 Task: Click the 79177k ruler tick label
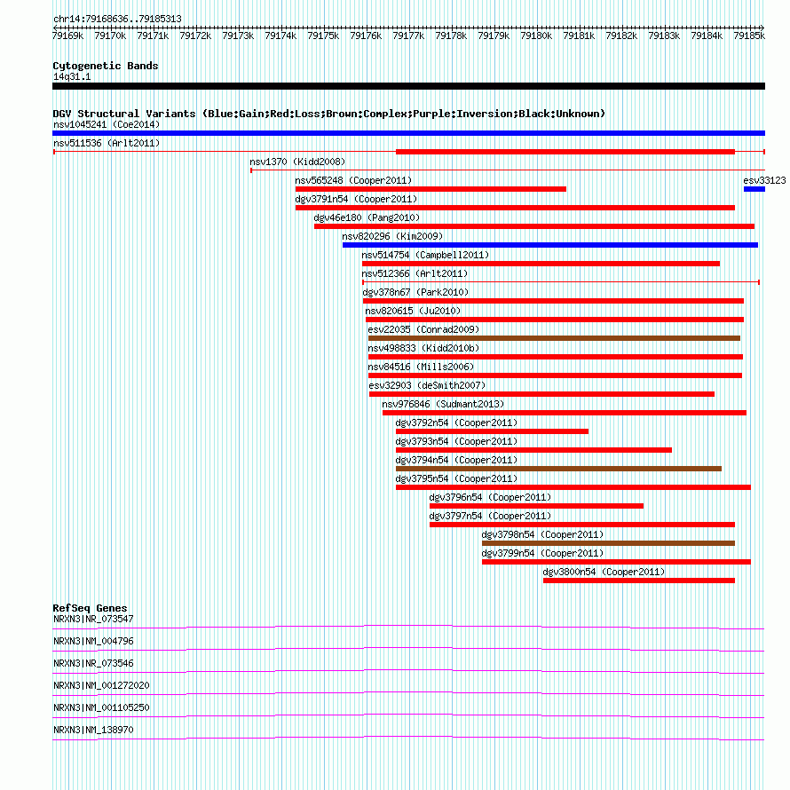click(x=408, y=36)
